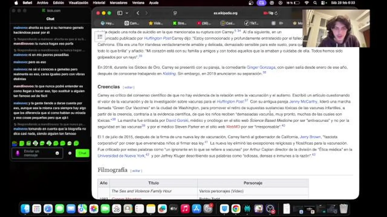Open the Jerry Brown link
This screenshot has height=217, width=387.
coord(310,137)
